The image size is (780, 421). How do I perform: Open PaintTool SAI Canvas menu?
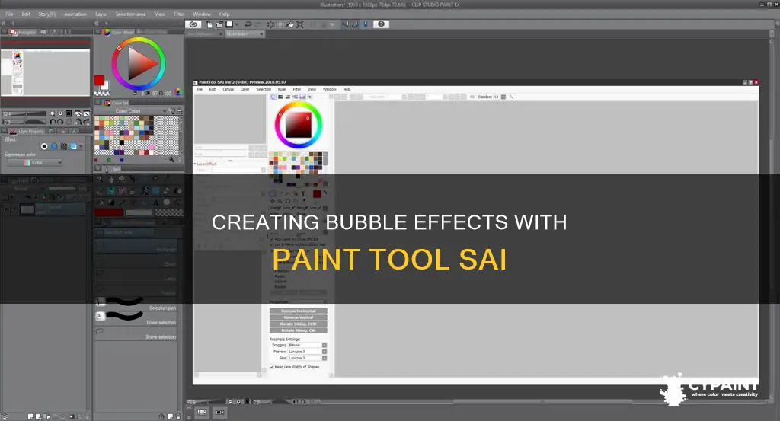(x=228, y=90)
